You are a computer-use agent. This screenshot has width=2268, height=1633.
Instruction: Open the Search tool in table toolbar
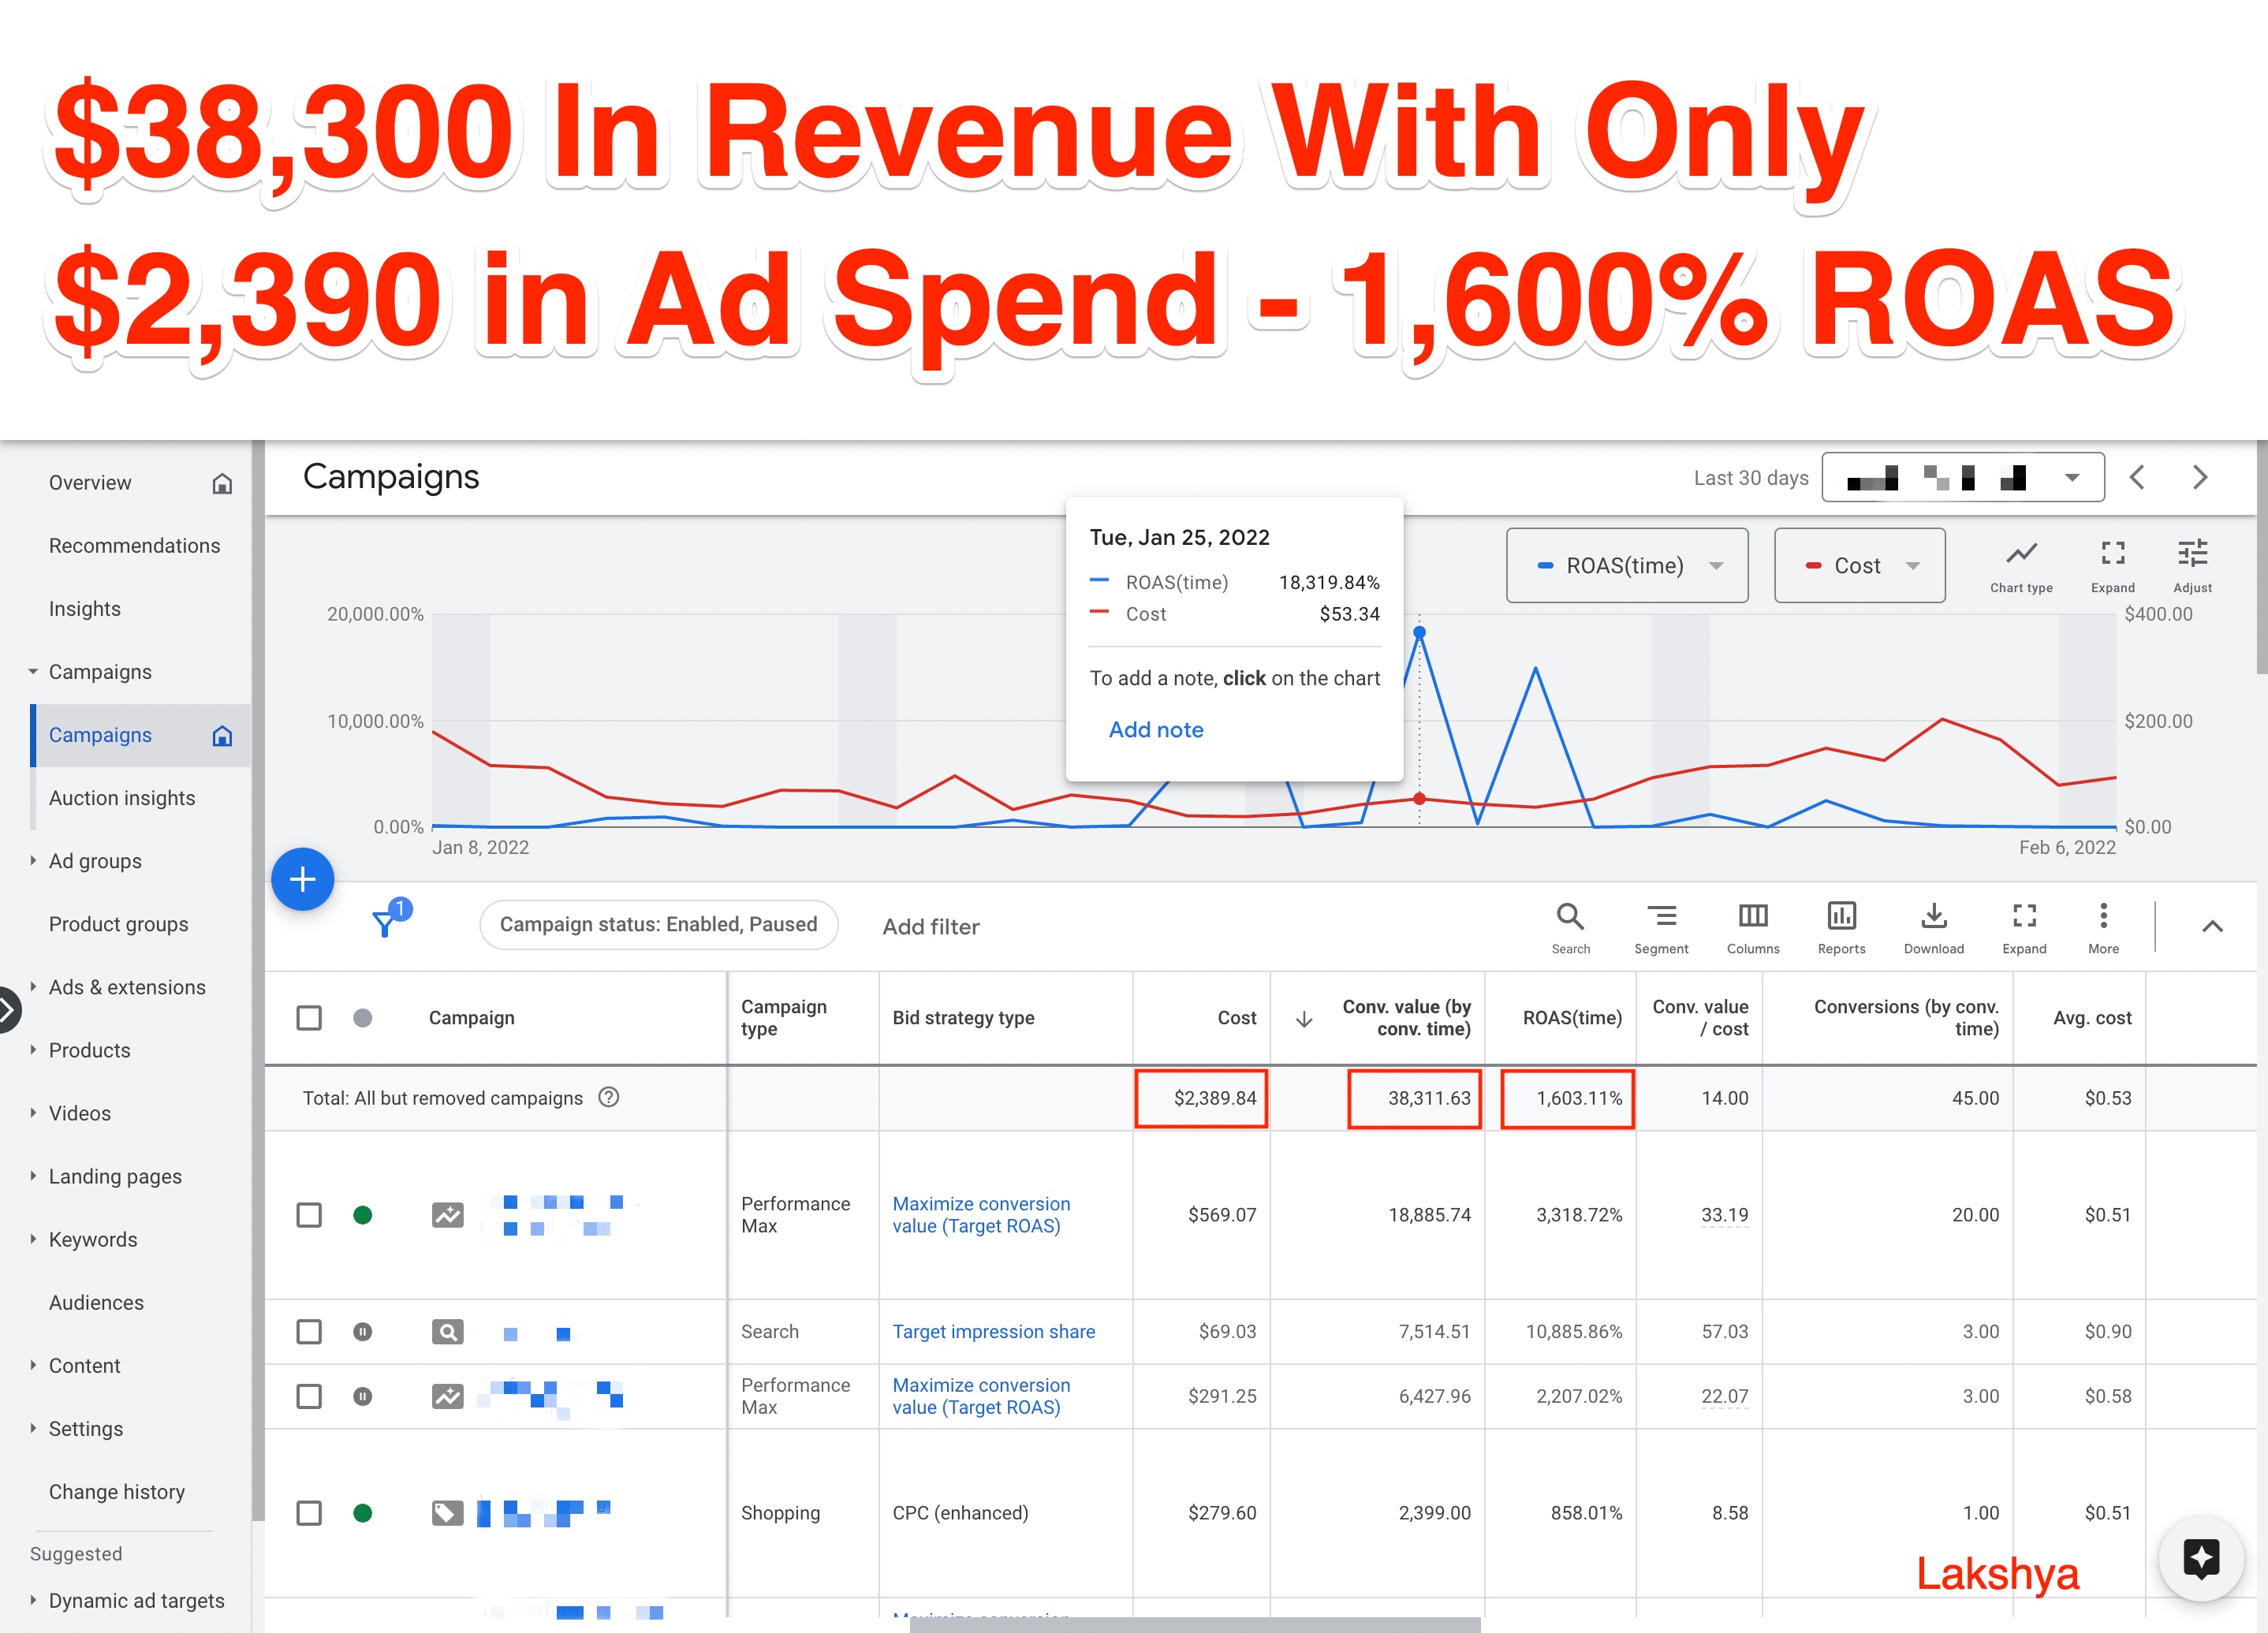tap(1570, 927)
